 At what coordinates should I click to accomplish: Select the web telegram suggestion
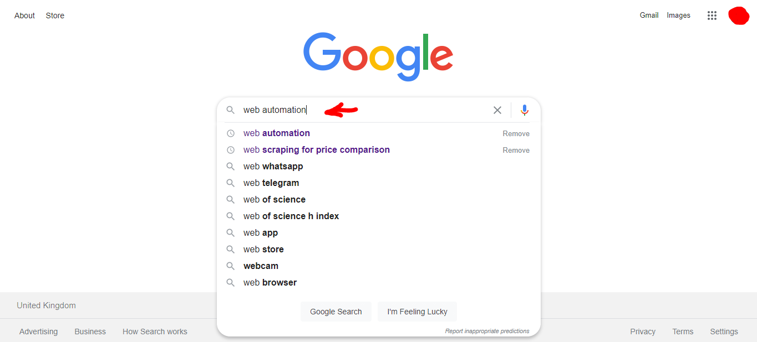click(271, 183)
